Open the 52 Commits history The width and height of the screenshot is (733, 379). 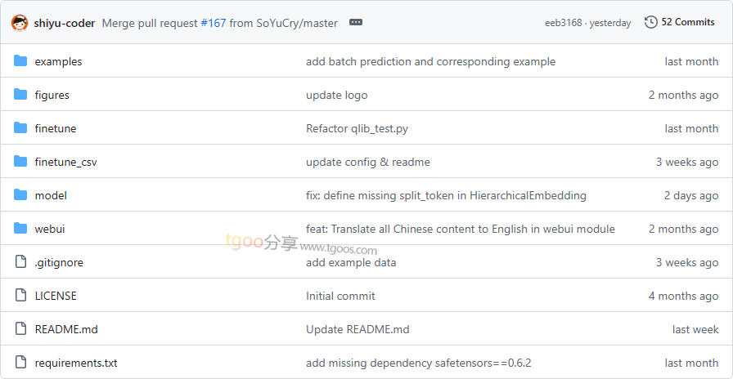coord(687,22)
